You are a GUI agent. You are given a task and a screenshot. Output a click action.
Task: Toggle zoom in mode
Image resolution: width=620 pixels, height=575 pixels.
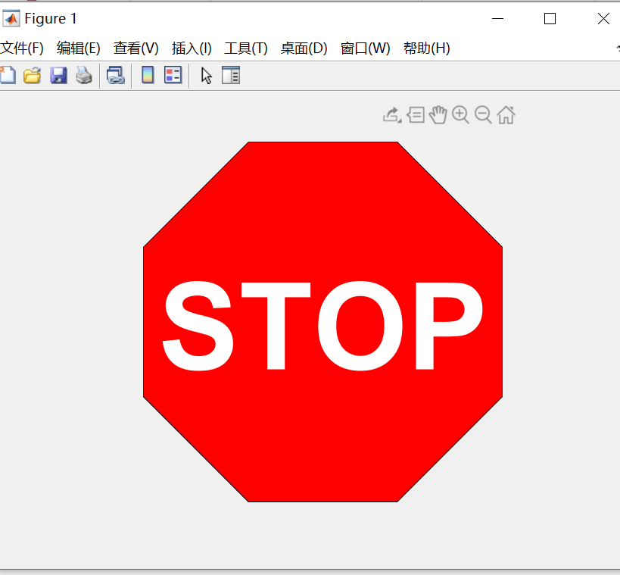pos(461,114)
